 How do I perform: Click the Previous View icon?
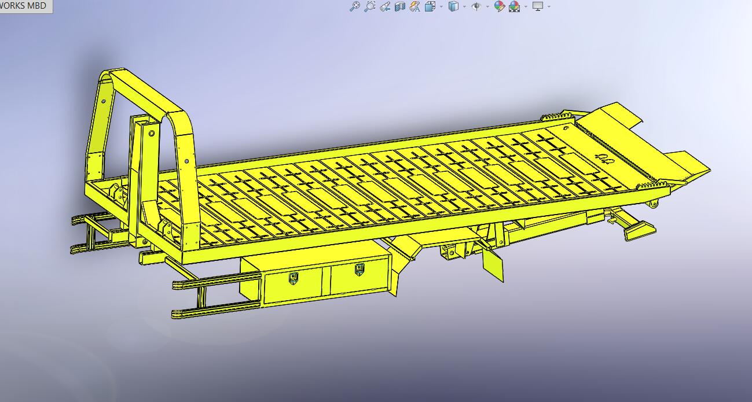point(385,6)
